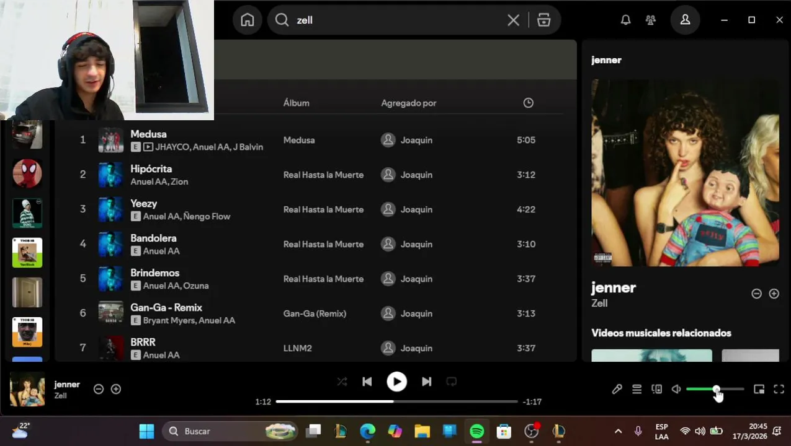Screen dimensions: 791x446
Task: Toggle shuffle playback
Action: 342,382
